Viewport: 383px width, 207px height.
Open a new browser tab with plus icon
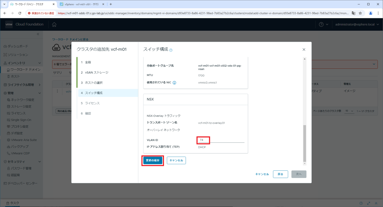[x=111, y=4]
